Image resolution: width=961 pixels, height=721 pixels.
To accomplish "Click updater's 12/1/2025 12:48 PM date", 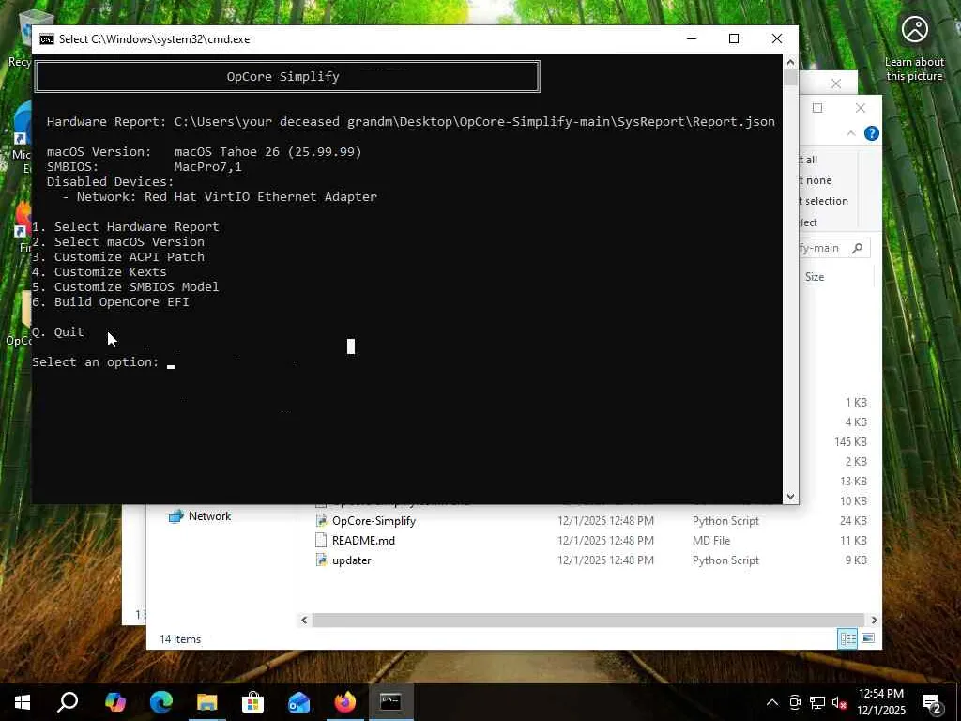I will (605, 560).
